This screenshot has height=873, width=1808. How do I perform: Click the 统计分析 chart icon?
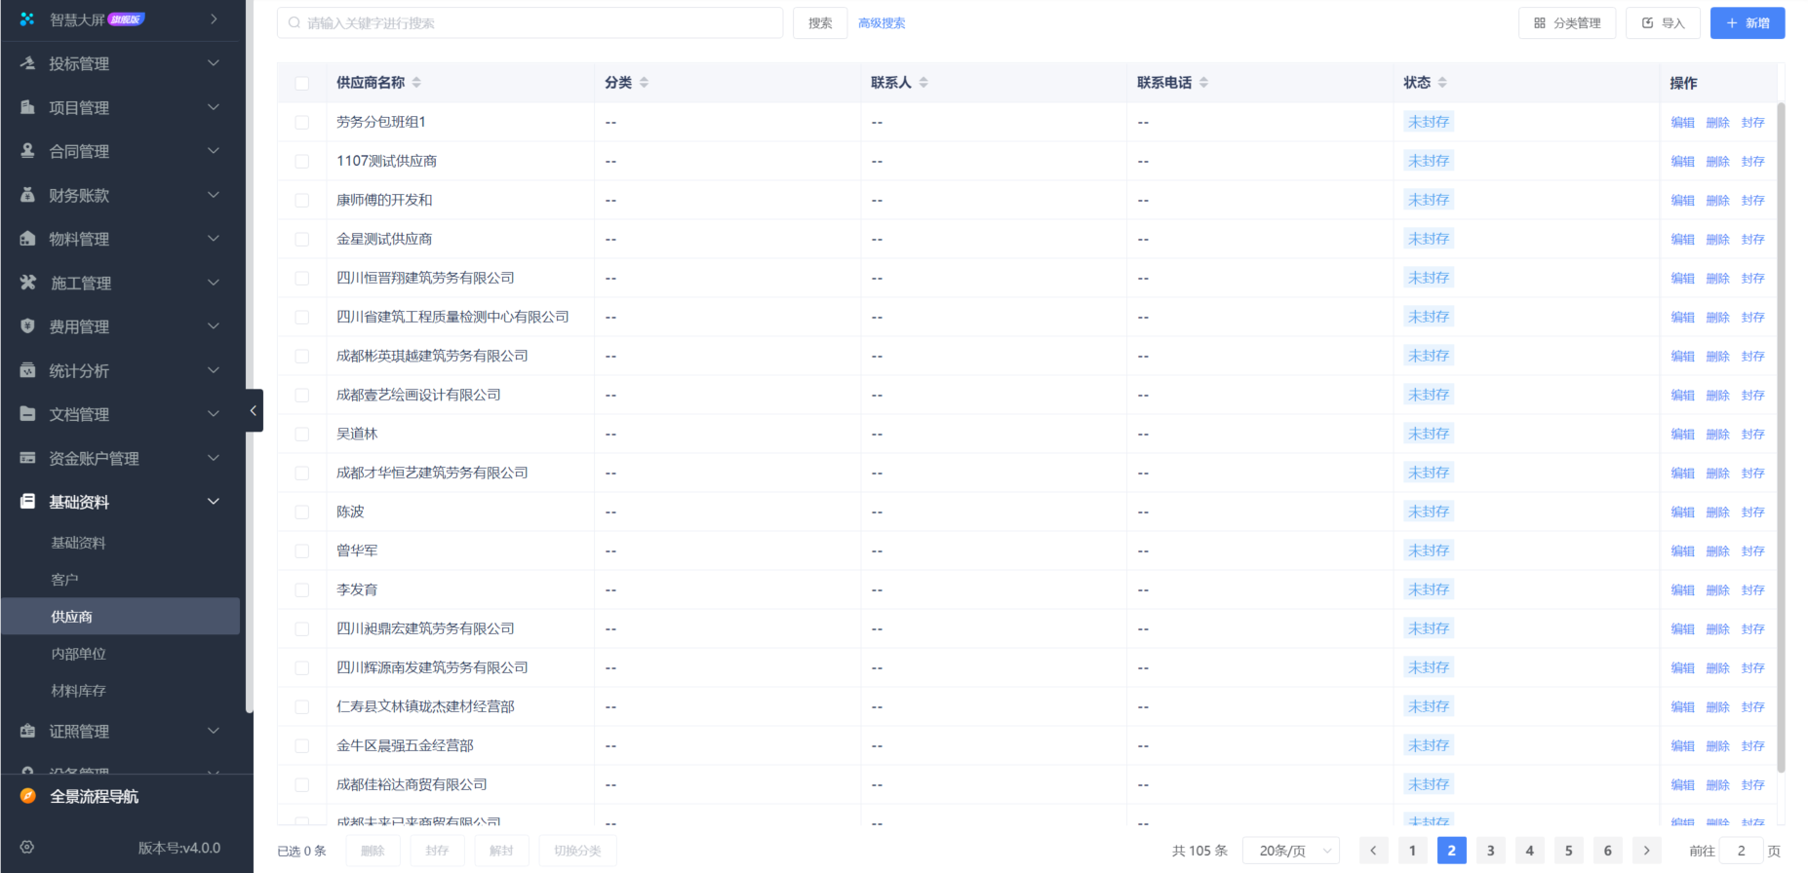[x=27, y=370]
